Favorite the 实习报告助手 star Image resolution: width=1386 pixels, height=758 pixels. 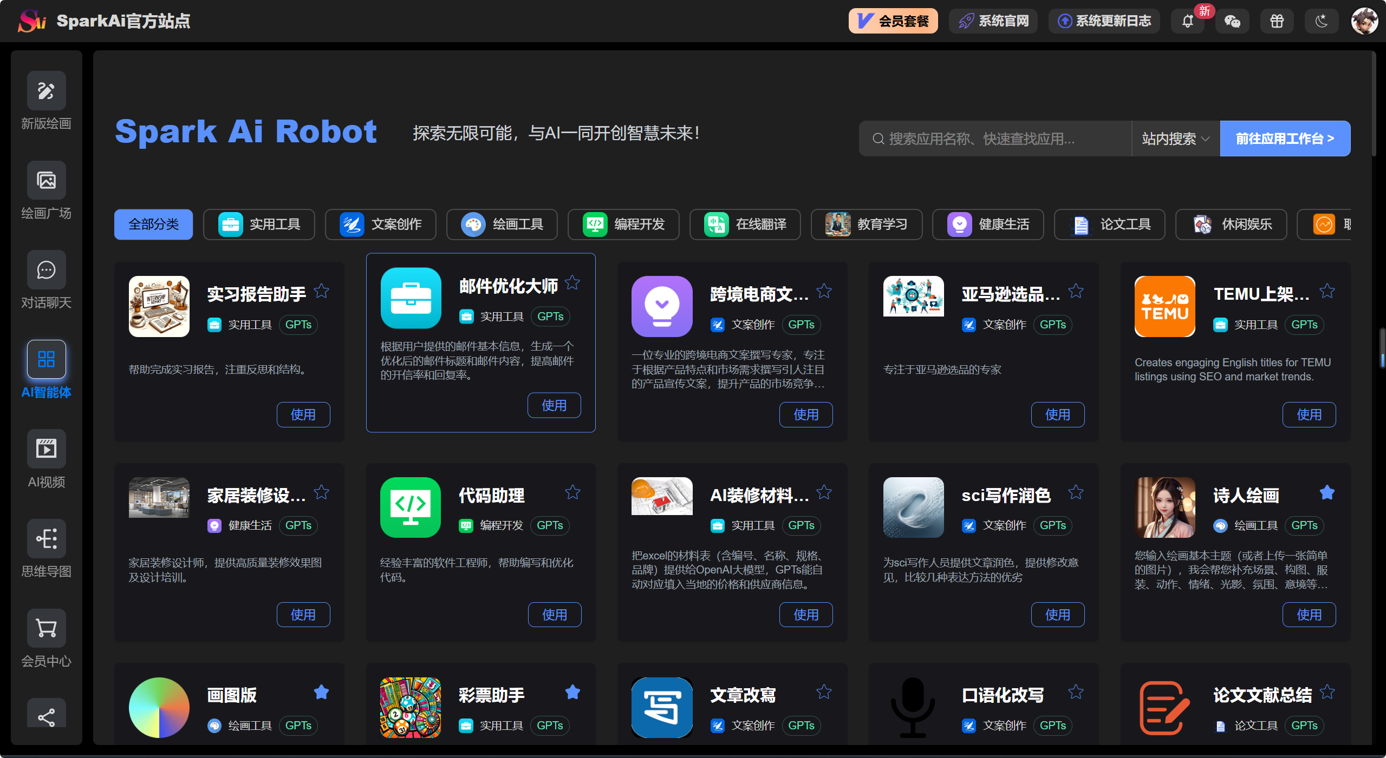point(322,291)
